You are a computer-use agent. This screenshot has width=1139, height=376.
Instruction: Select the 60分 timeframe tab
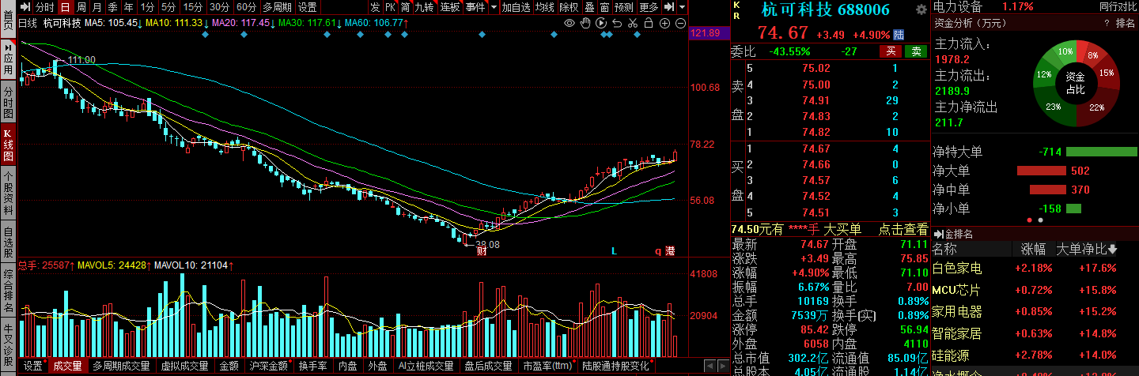(x=246, y=7)
